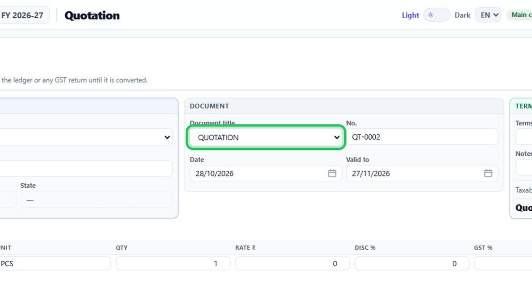
Task: Select the FY 2026-27 financial year button
Action: (x=24, y=15)
